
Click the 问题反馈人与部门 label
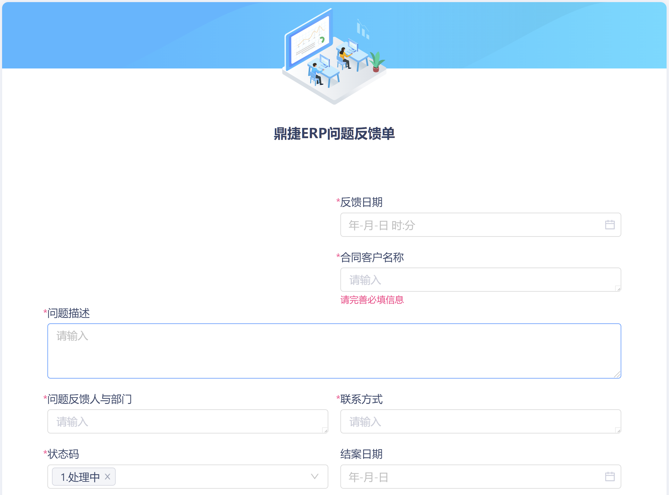coord(90,399)
